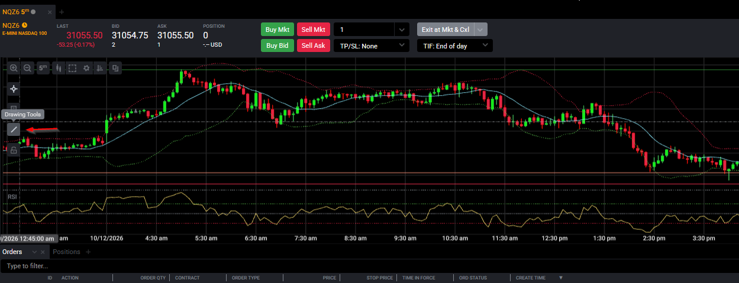The height and width of the screenshot is (283, 739).
Task: Click the last price 31055.50 in red
Action: click(x=85, y=35)
